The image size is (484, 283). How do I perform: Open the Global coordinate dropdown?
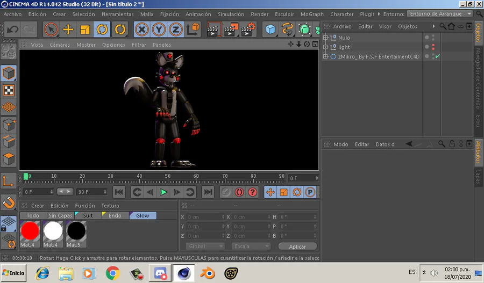pos(205,246)
